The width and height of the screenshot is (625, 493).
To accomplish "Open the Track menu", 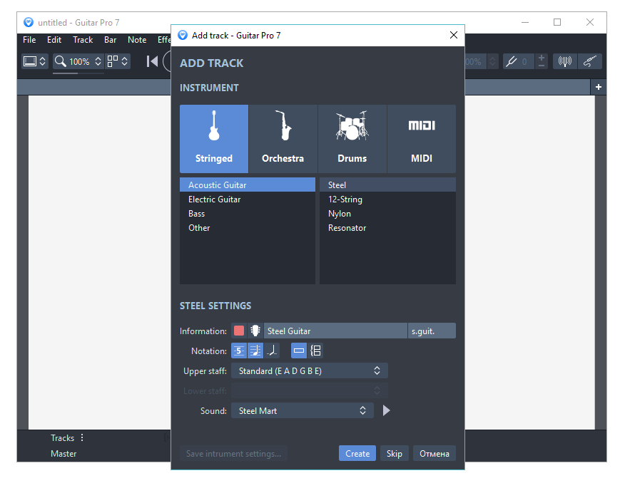I will coord(82,40).
